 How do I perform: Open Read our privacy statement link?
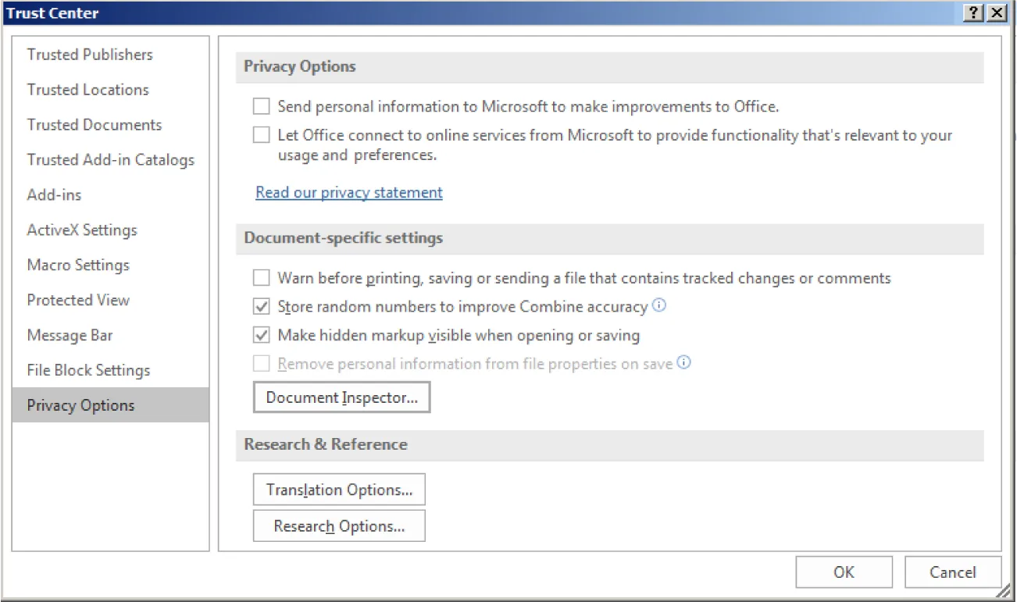coord(348,192)
